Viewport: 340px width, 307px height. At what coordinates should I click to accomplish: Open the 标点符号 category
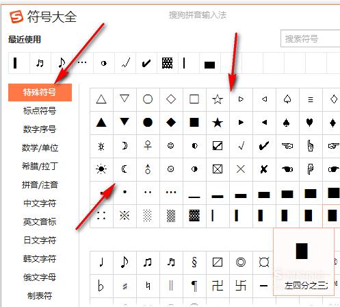[40, 111]
